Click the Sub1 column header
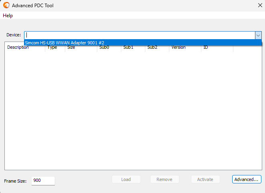The image size is (265, 193). (x=132, y=48)
